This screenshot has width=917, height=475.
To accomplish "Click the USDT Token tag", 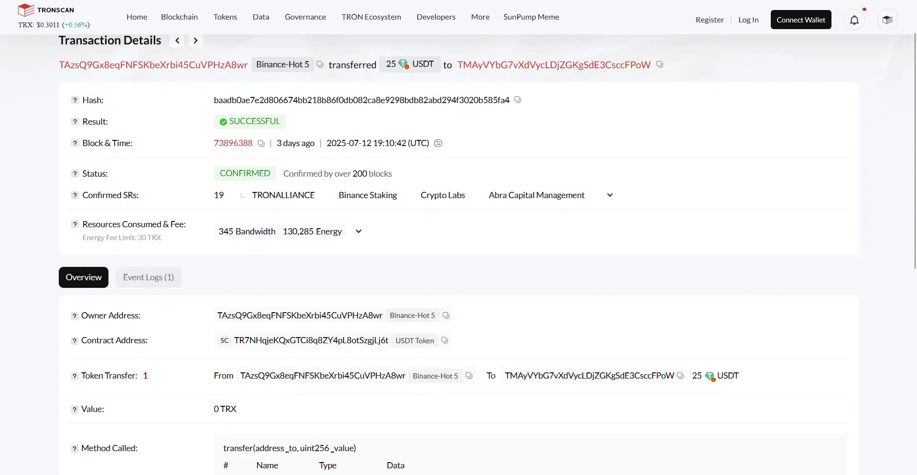I will pyautogui.click(x=415, y=340).
